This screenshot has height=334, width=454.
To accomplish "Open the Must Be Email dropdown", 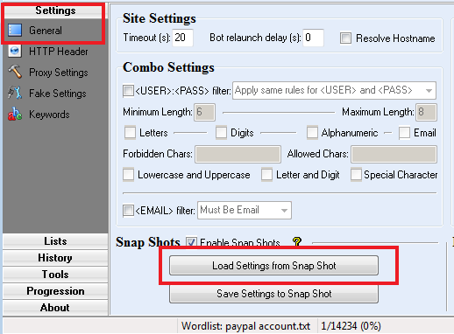I will point(245,210).
